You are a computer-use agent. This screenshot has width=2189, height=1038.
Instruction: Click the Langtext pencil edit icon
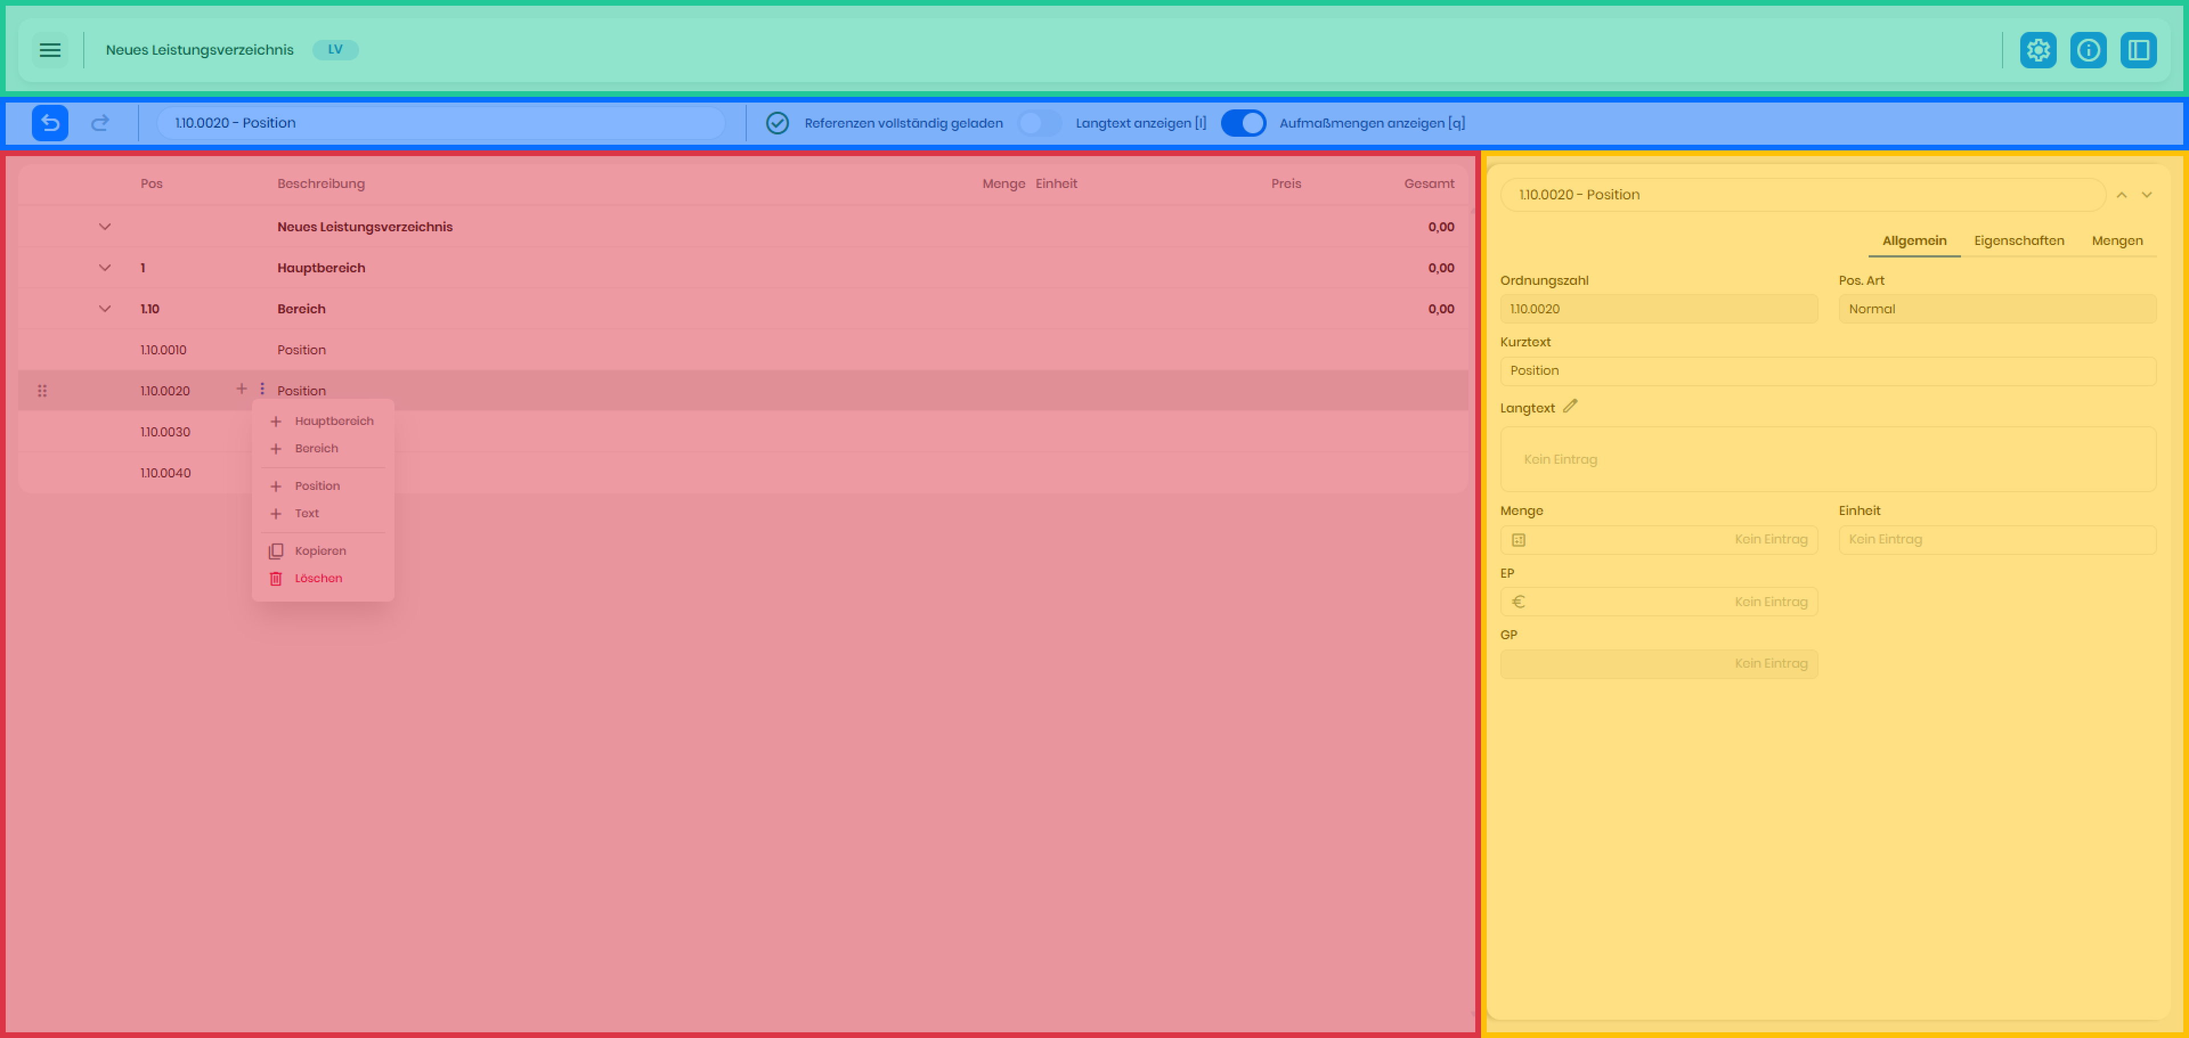[x=1569, y=406]
